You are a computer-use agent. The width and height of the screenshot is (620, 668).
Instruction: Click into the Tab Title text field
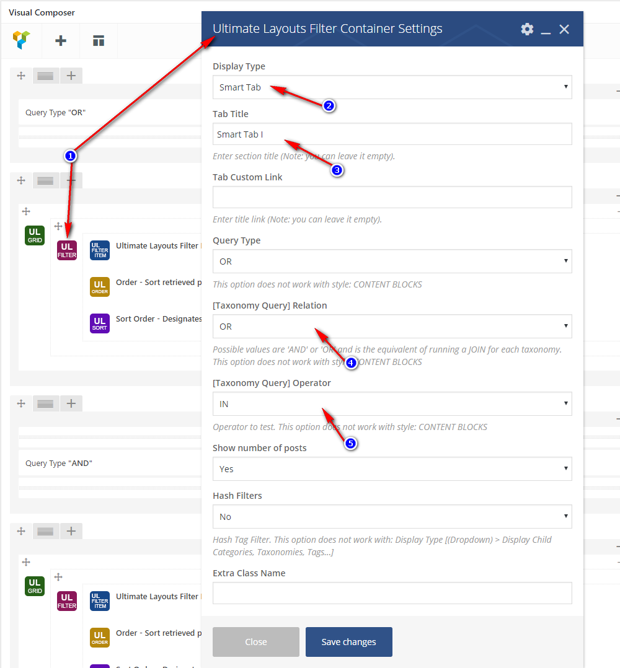click(392, 134)
